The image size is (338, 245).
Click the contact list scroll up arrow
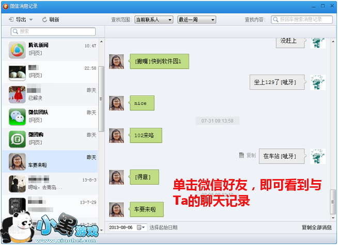[101, 41]
